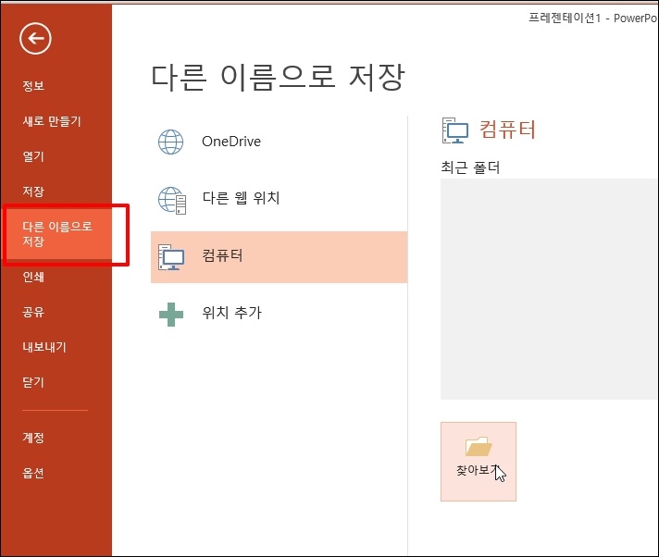Select 다른 이름으로 저장 in sidebar
The width and height of the screenshot is (659, 557).
[57, 234]
